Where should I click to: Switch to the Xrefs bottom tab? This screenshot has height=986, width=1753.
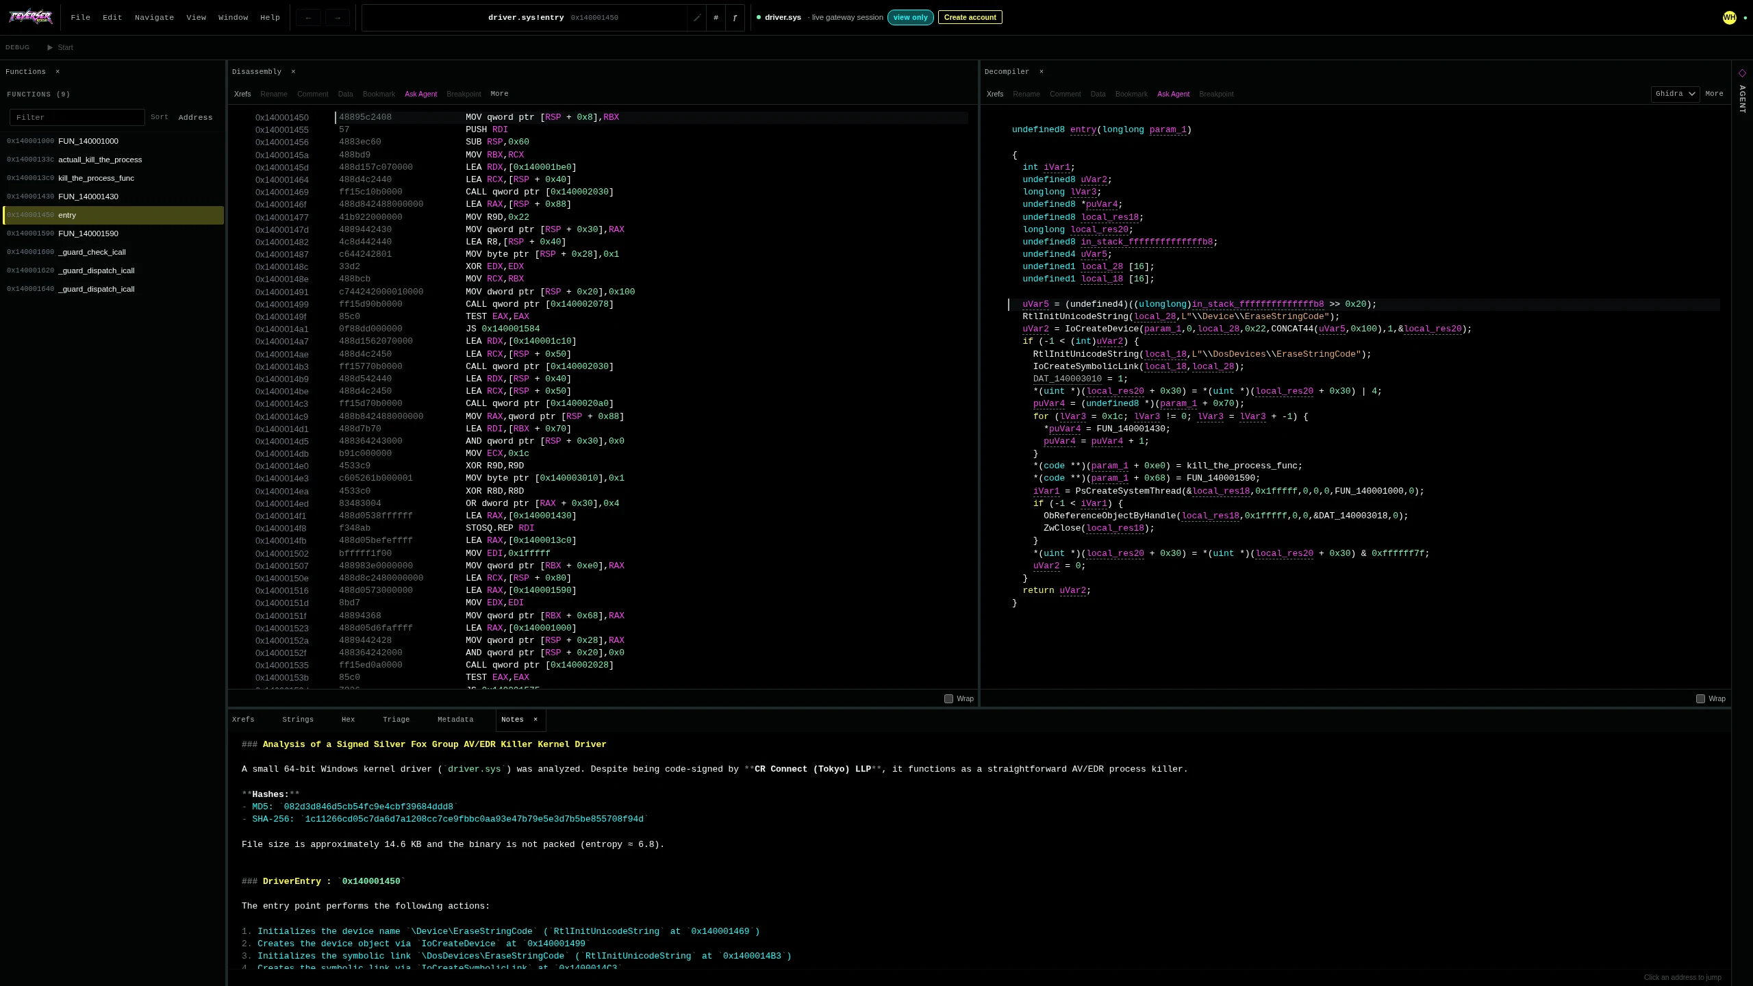point(243,720)
